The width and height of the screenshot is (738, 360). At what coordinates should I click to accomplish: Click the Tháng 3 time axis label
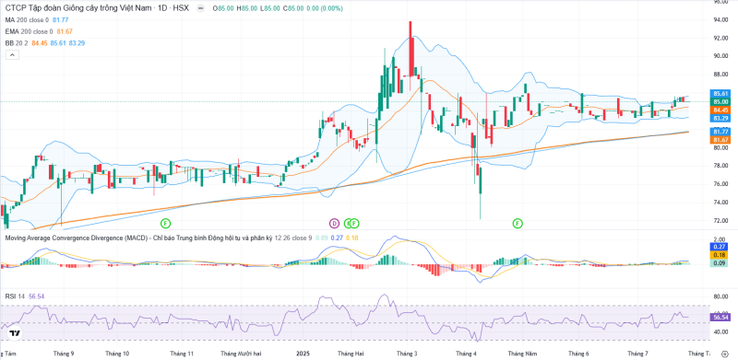point(407,354)
